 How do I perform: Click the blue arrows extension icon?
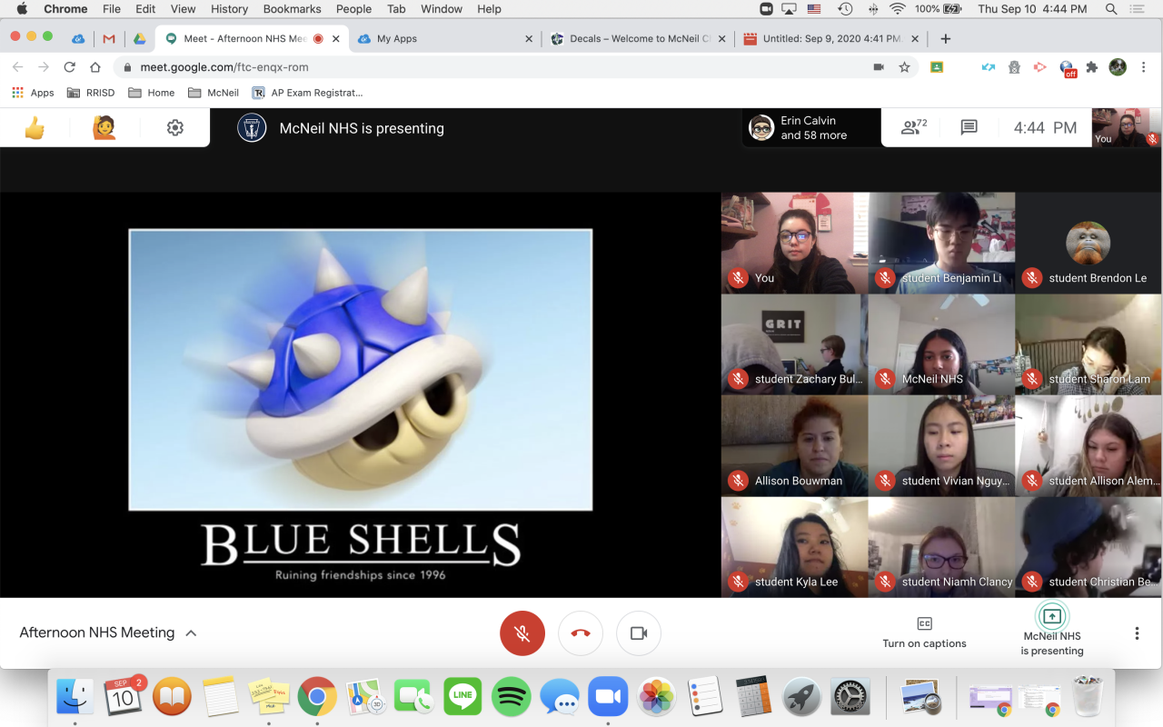click(989, 67)
